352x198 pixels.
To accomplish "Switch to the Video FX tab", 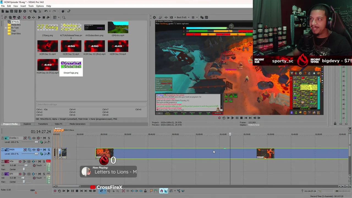I will point(58,124).
